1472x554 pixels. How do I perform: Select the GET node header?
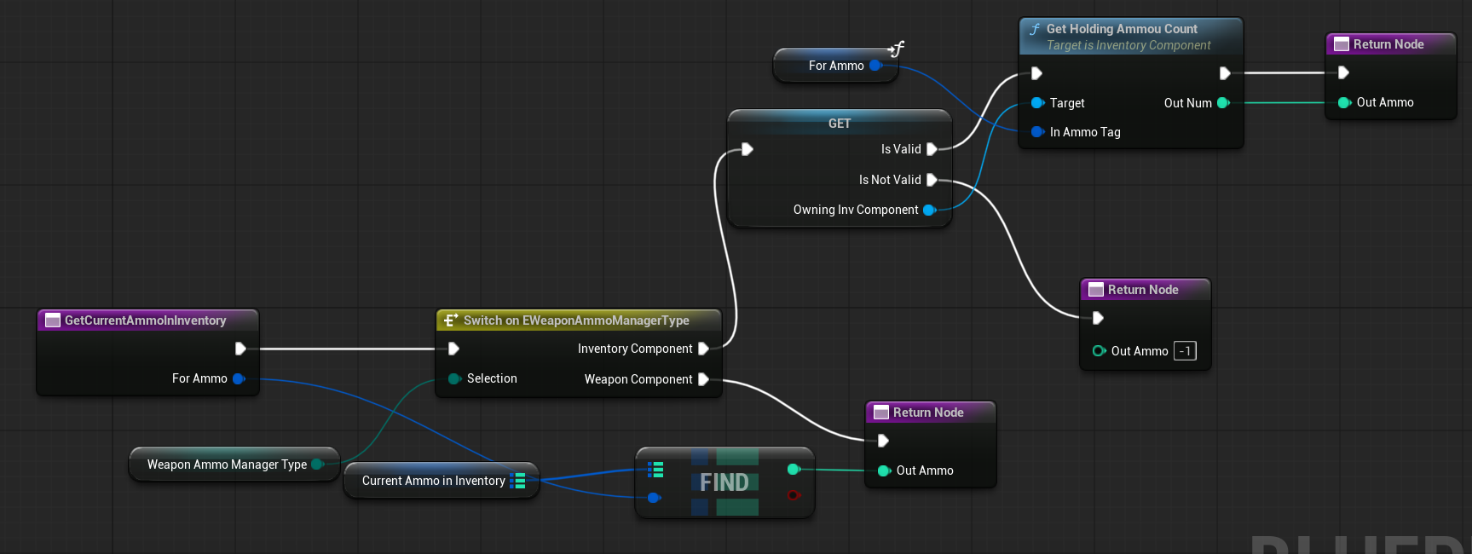(839, 124)
